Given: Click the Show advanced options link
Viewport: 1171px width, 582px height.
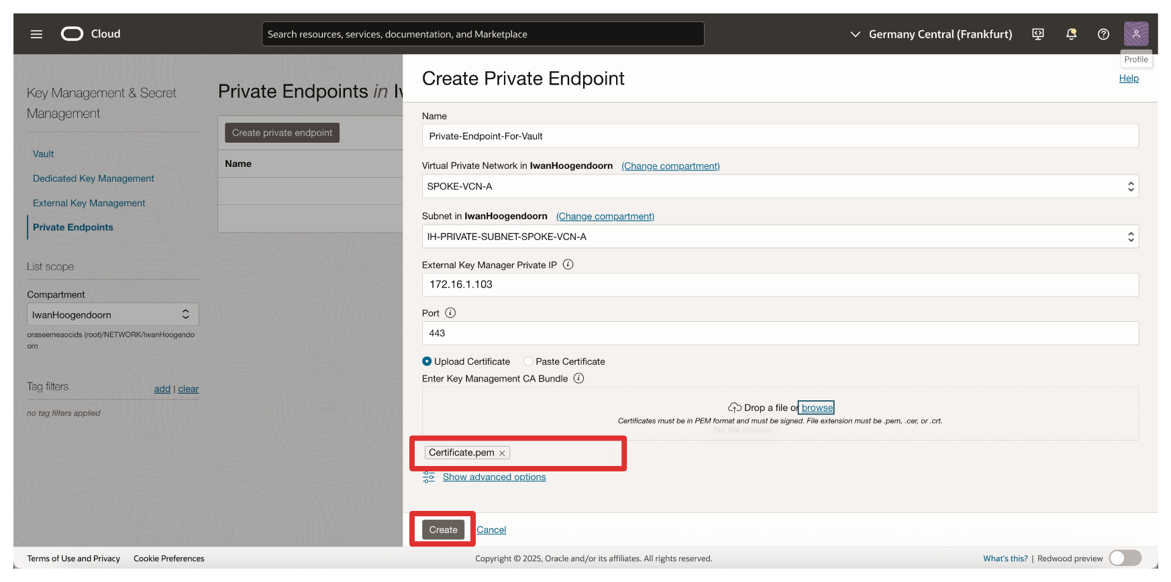Looking at the screenshot, I should 494,477.
